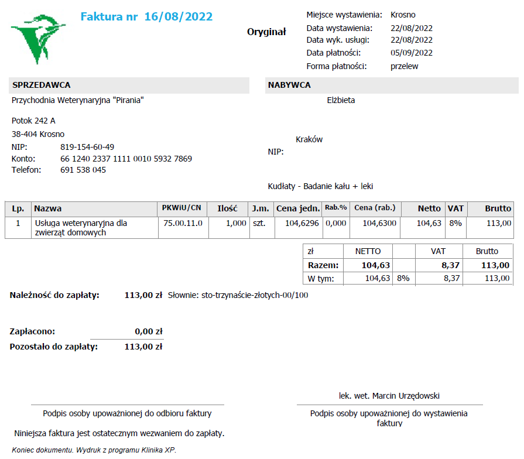Viewport: 524px width, 459px height.
Task: Click the payment method value 'przelew'
Action: click(x=404, y=66)
